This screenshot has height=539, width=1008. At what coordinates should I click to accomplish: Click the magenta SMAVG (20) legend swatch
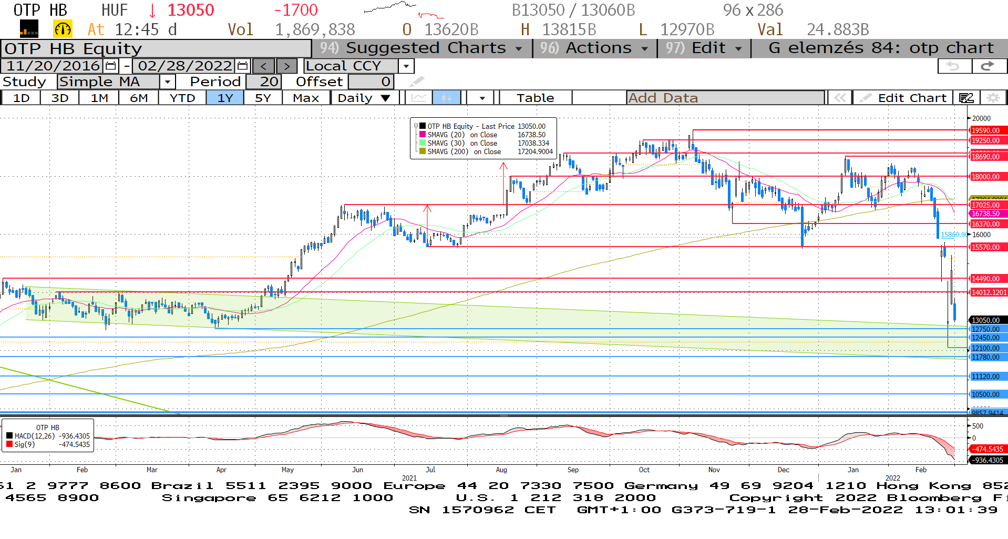423,135
